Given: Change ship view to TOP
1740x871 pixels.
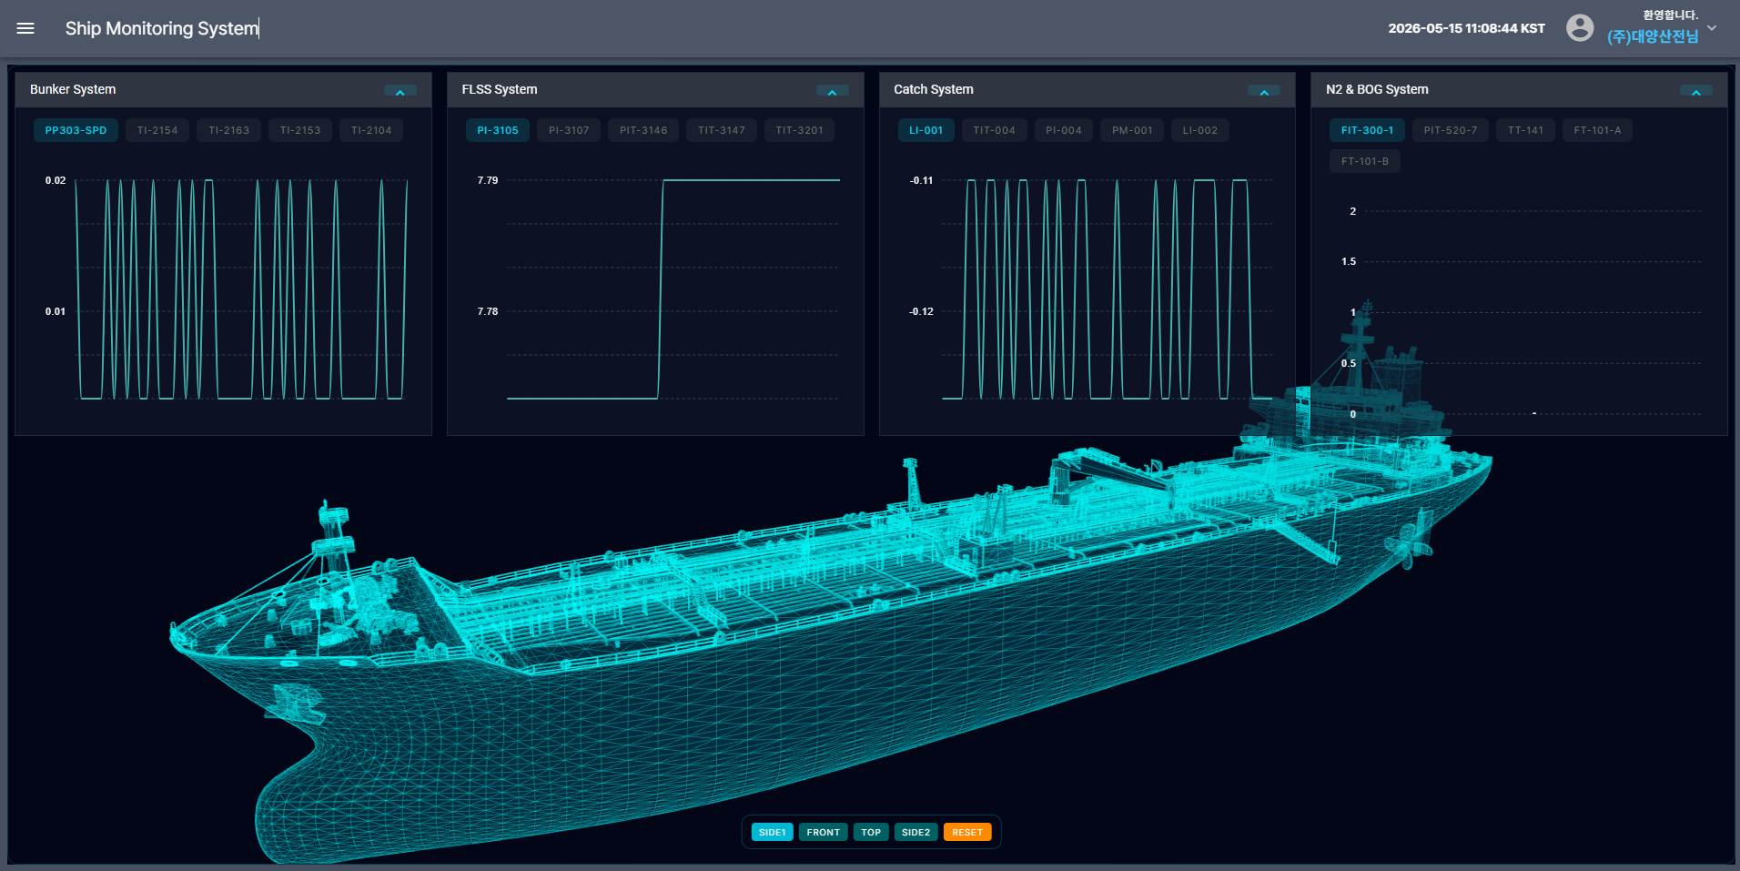Looking at the screenshot, I should [871, 832].
